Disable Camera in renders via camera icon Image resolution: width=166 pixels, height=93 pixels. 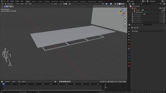(x=164, y=10)
